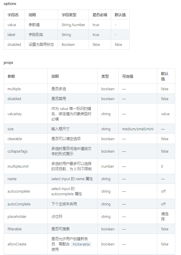The height and width of the screenshot is (255, 181).
Task: Select the '是否可以清空选项' description
Action: (x=72, y=139)
